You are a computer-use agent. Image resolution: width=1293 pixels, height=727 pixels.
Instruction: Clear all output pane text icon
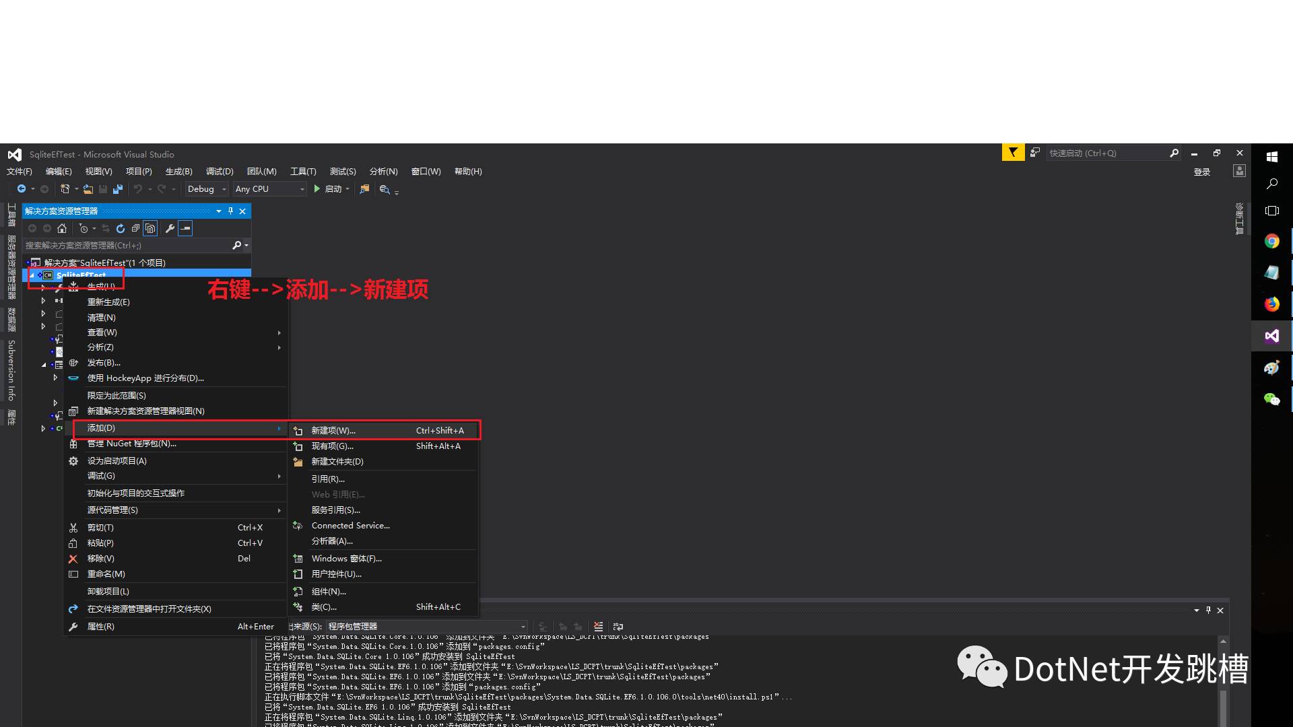tap(598, 626)
